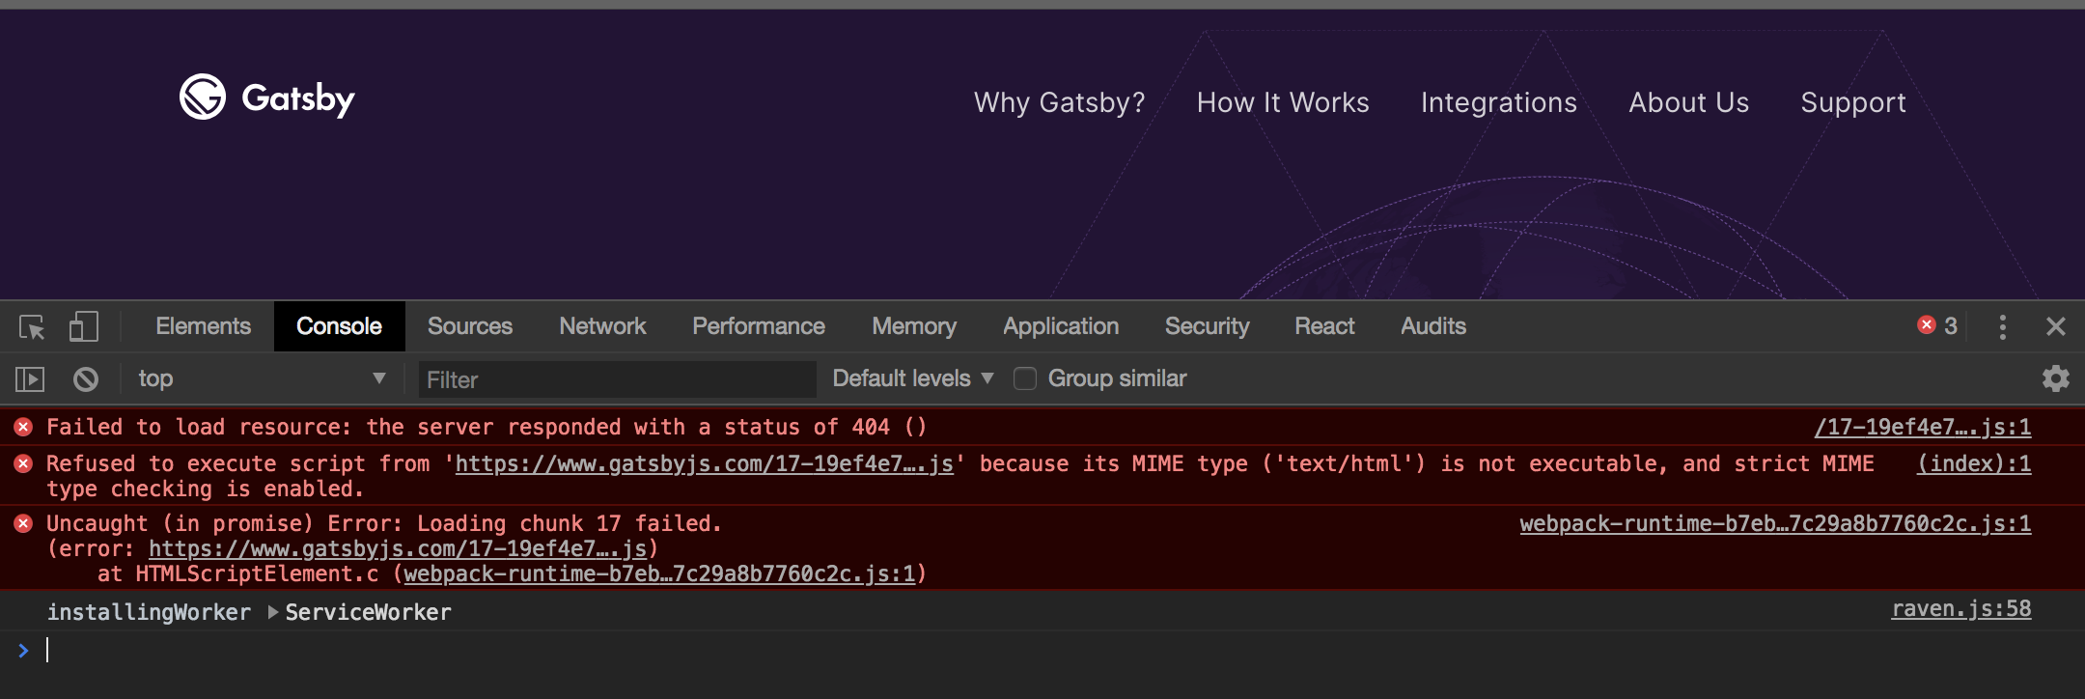The height and width of the screenshot is (699, 2085).
Task: Click the Gatsby wordmark text
Action: [x=298, y=98]
